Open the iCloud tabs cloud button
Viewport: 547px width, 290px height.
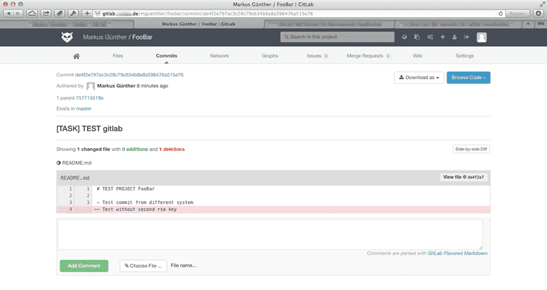(31, 14)
